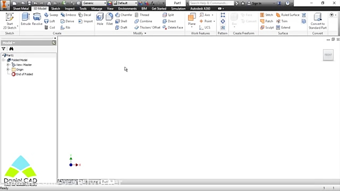Viewport: 340px width, 191px height.
Task: Click the model browser help icon
Action: point(54,43)
